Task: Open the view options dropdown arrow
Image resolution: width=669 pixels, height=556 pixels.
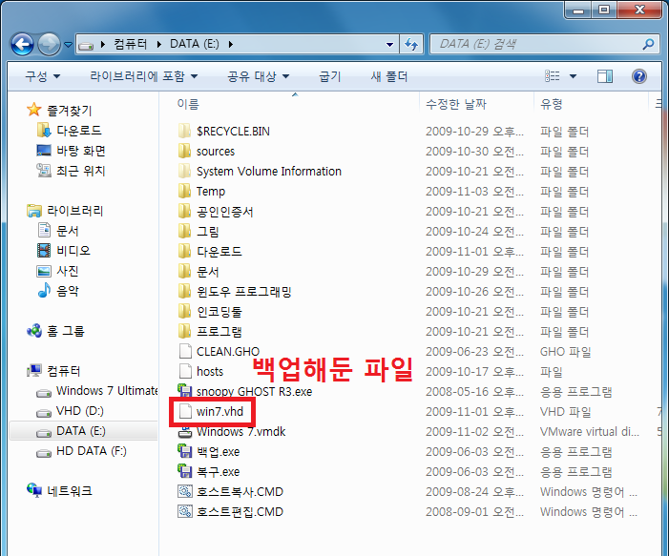Action: [573, 76]
